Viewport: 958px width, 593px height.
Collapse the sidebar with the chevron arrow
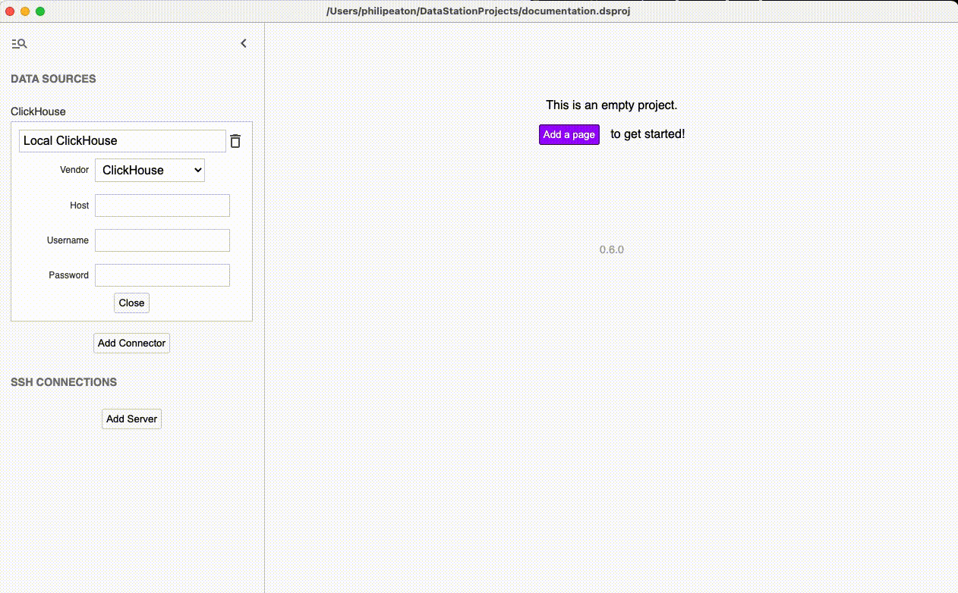pyautogui.click(x=244, y=43)
